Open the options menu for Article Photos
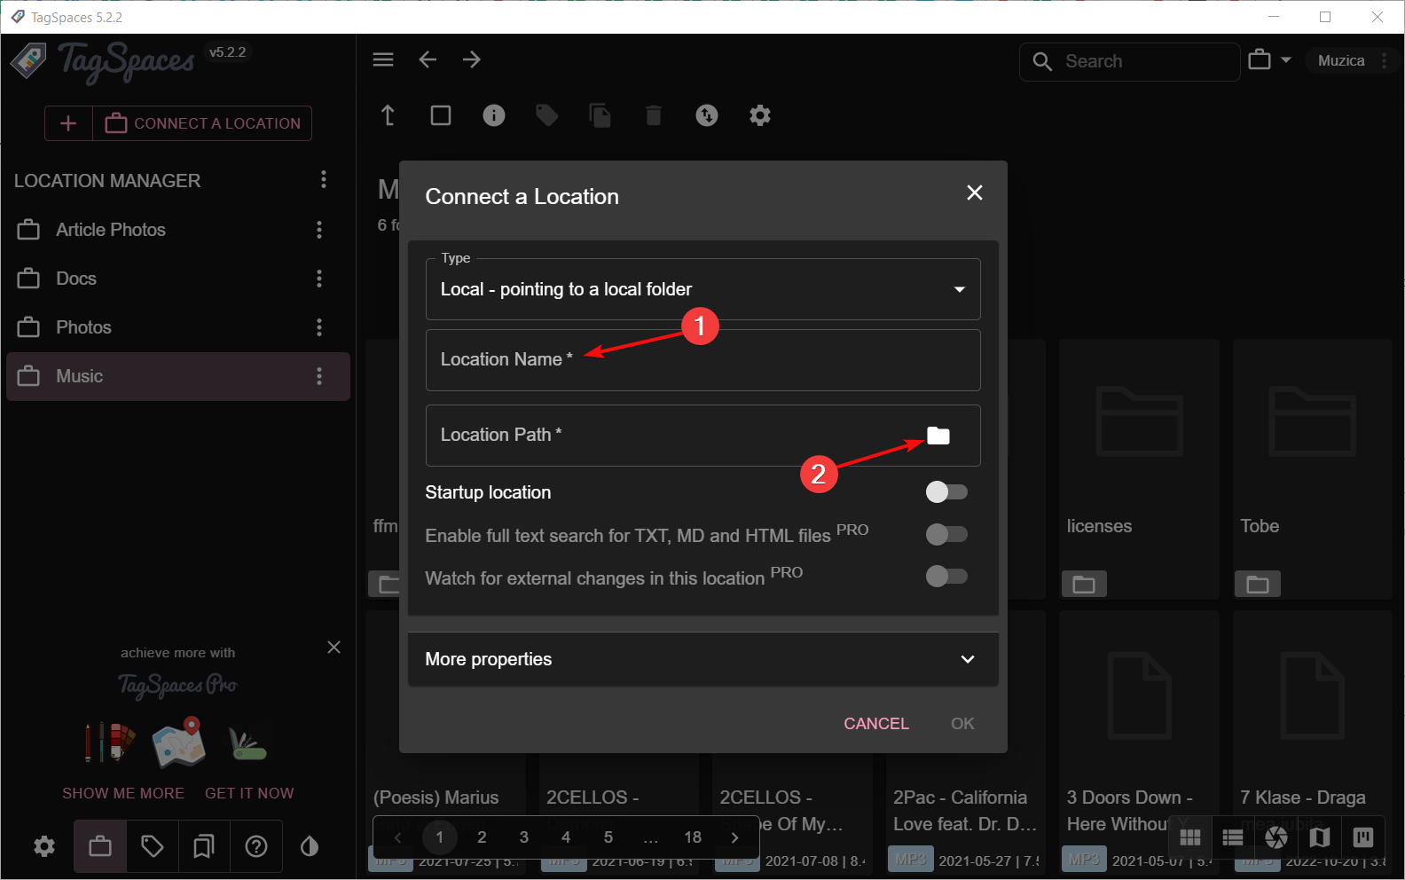Image resolution: width=1405 pixels, height=880 pixels. 319,230
